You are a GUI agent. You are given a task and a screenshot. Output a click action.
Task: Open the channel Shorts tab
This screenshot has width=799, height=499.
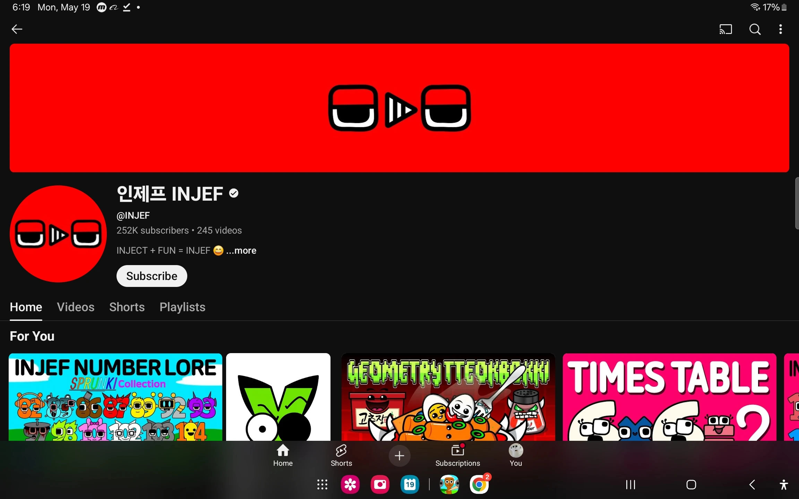[x=127, y=307]
